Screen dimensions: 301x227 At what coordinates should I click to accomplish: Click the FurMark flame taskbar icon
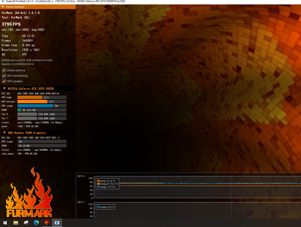click(x=47, y=223)
